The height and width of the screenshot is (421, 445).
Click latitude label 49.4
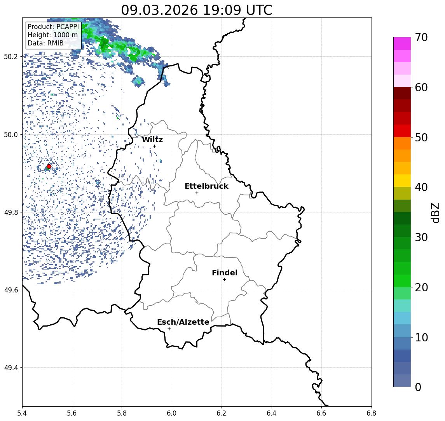tap(10, 368)
